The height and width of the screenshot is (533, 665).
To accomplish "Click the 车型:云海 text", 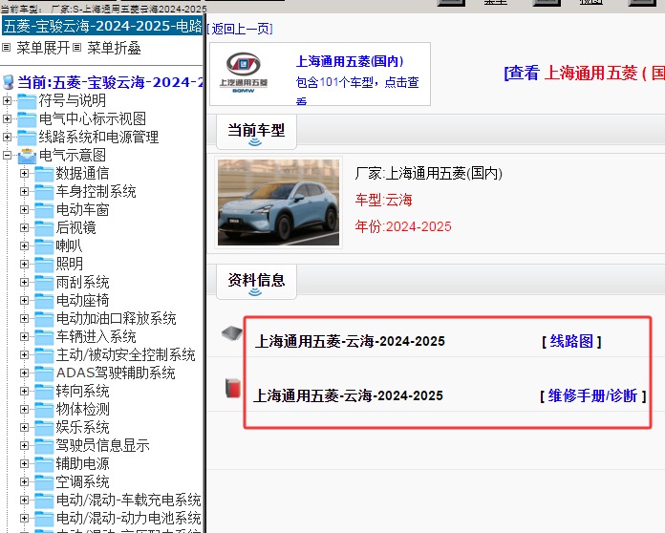I will (383, 200).
